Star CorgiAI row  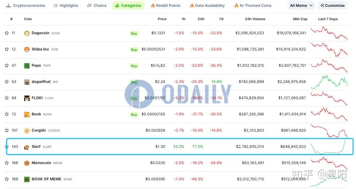(7, 131)
